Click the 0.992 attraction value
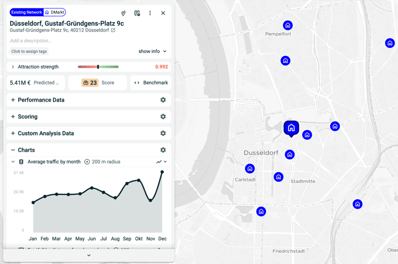Viewport: 398px width, 264px height. pyautogui.click(x=162, y=67)
